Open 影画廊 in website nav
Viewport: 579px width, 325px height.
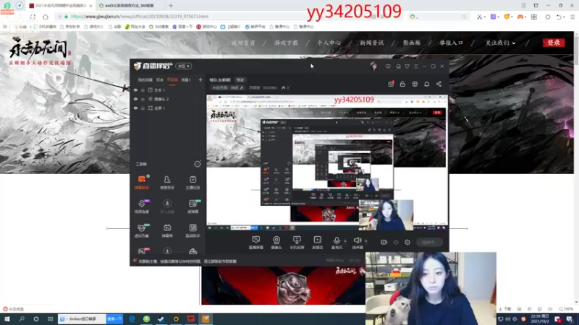pyautogui.click(x=412, y=43)
